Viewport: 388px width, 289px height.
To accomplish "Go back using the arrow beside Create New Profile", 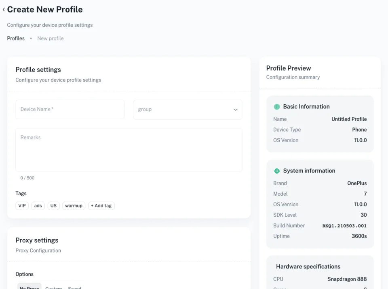I will [x=4, y=10].
